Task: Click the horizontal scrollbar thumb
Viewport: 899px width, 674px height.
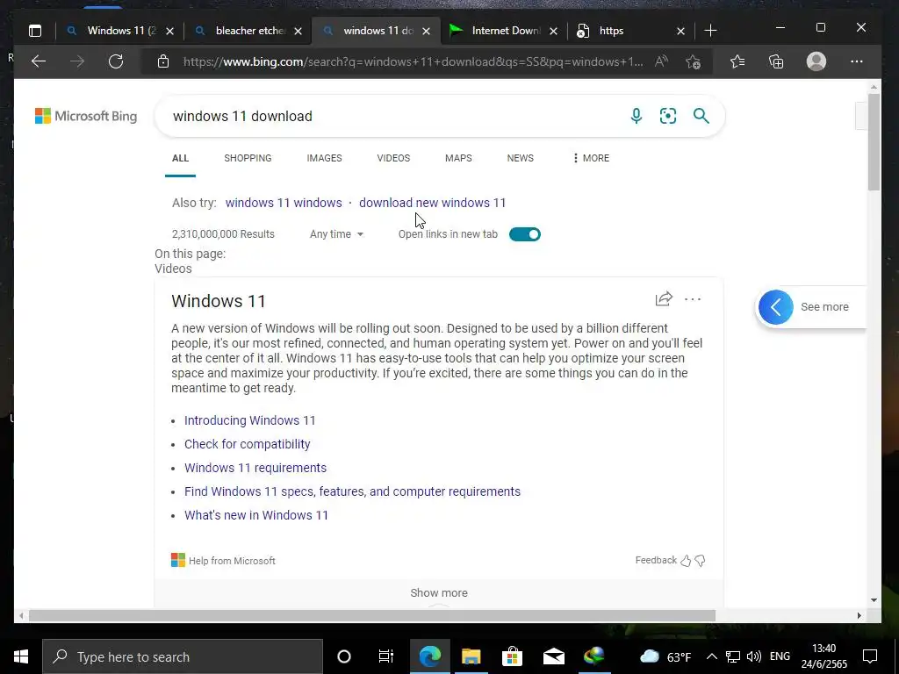Action: point(372,615)
